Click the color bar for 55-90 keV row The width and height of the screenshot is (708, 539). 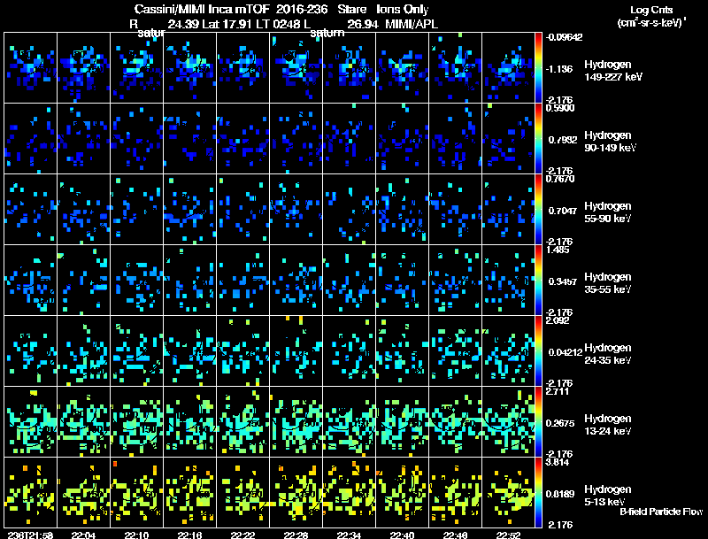point(538,210)
